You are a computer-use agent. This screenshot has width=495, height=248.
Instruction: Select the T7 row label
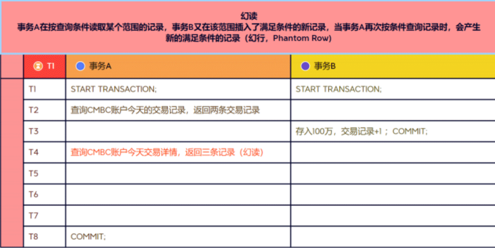pos(33,215)
